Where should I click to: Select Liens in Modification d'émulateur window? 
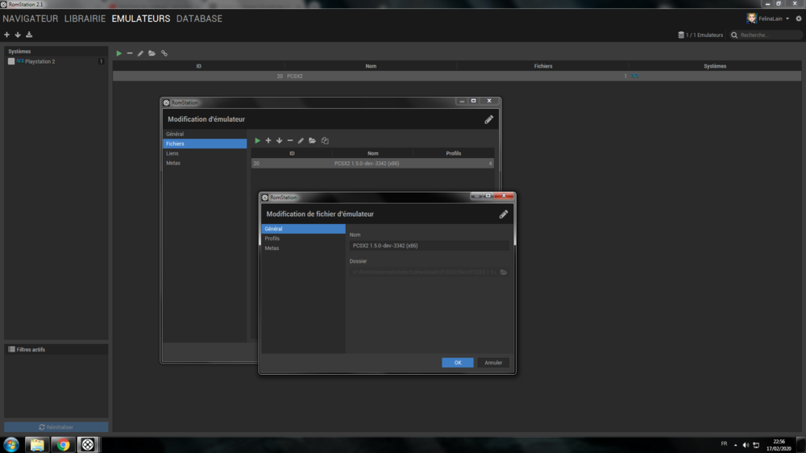(x=205, y=153)
